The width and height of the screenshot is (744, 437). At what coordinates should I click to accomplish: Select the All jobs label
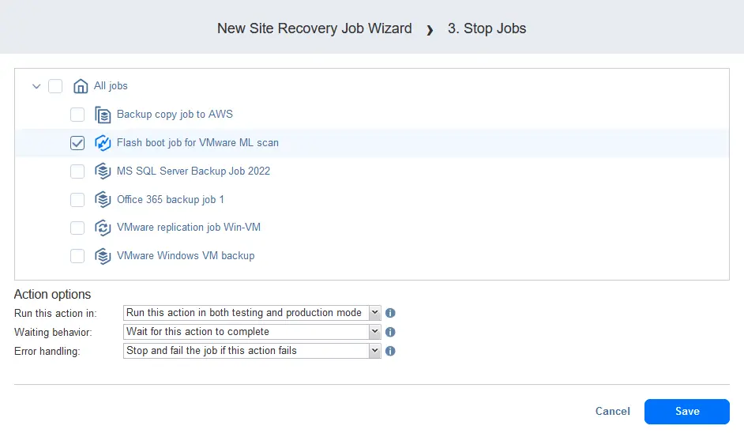tap(111, 86)
